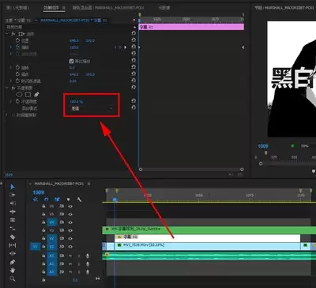Screen dimensions: 316x288
Task: Select the Pen tool in toolbox
Action: [13, 262]
